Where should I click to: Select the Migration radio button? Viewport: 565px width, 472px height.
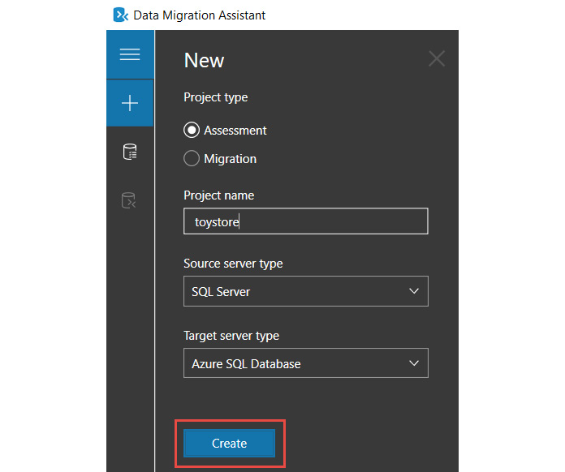point(192,159)
